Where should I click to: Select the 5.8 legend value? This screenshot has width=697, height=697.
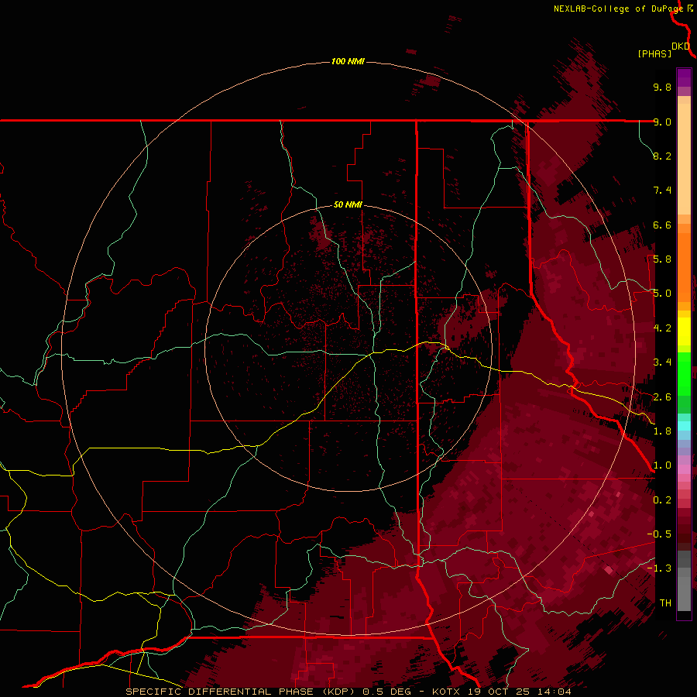(662, 259)
